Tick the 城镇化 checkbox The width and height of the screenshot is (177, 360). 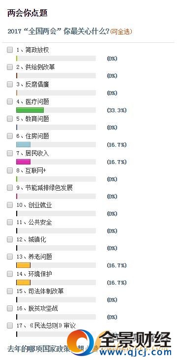coord(10,239)
